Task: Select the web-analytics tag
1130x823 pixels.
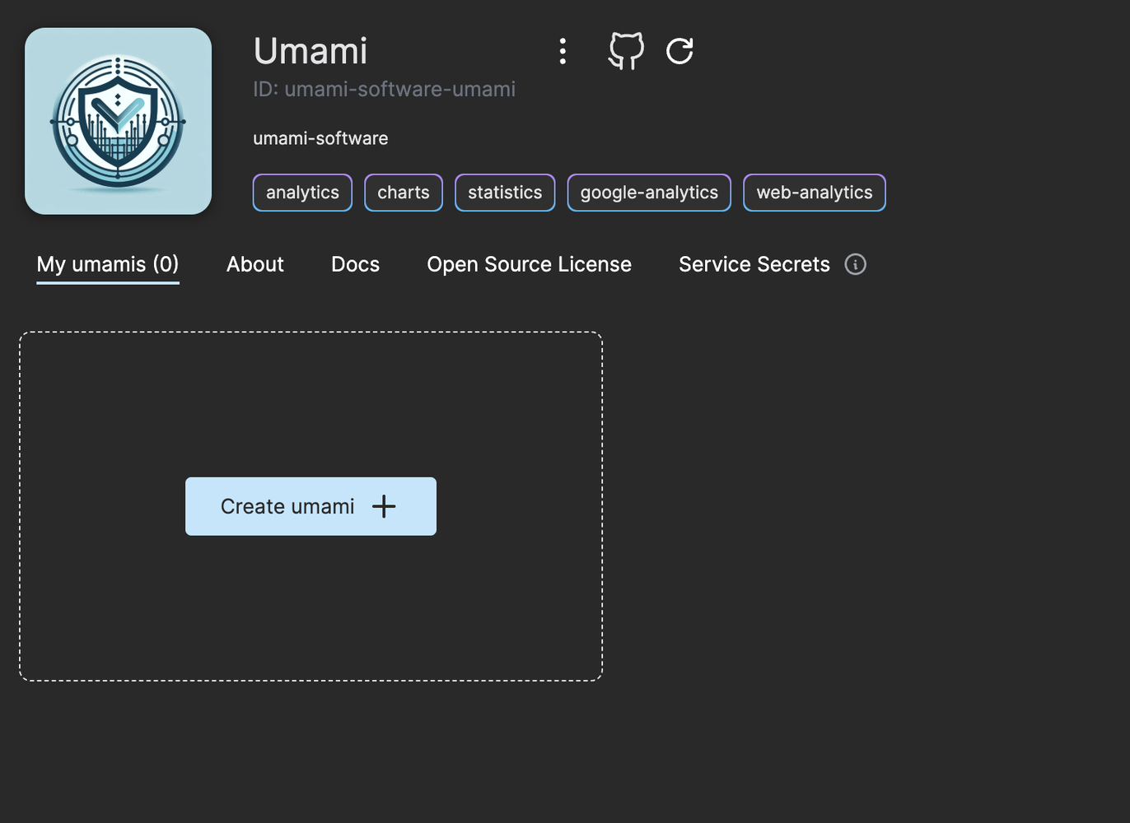Action: coord(815,193)
